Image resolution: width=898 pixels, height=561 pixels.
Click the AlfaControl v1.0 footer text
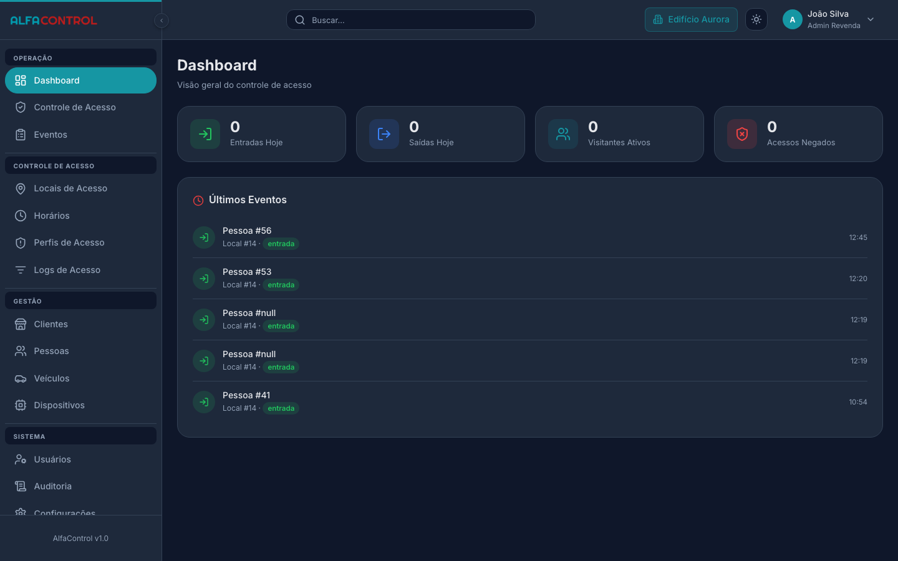click(80, 539)
